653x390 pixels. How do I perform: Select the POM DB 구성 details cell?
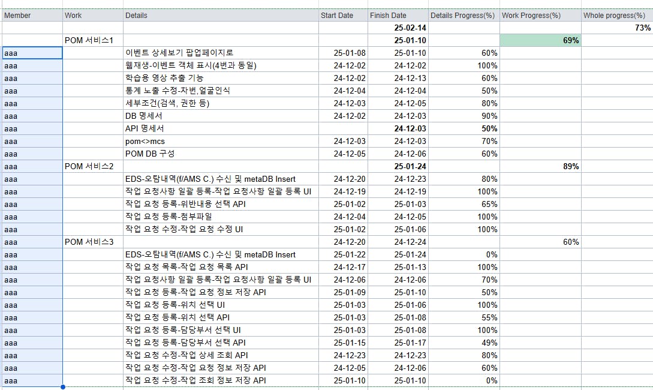pos(221,154)
